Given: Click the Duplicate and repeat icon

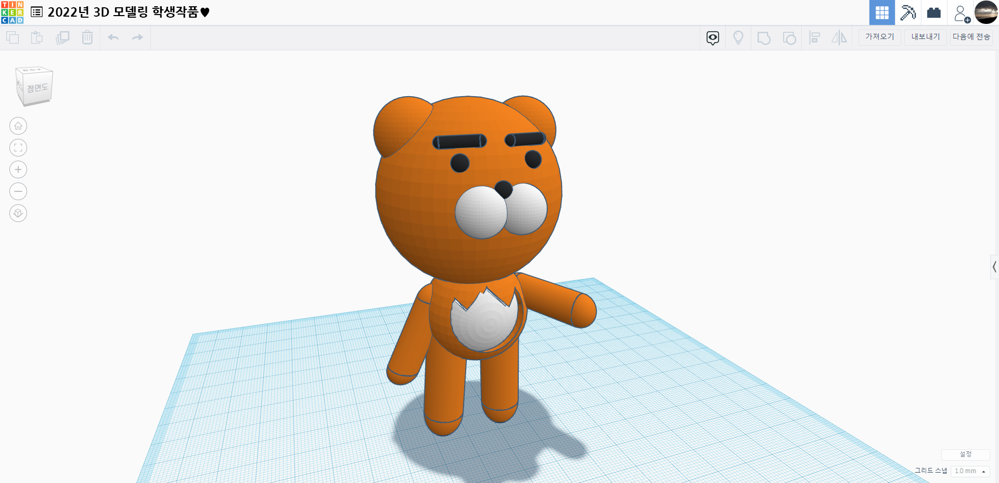Looking at the screenshot, I should pos(62,37).
